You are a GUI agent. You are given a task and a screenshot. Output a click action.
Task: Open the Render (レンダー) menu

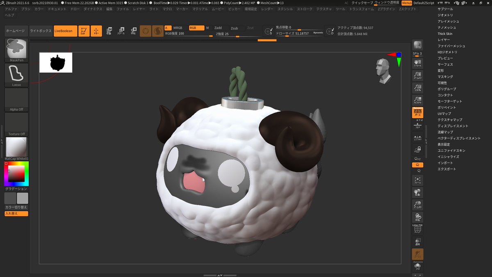point(267,9)
